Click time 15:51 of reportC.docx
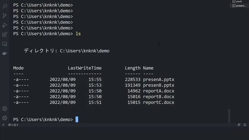The image size is (249, 140). 95,102
